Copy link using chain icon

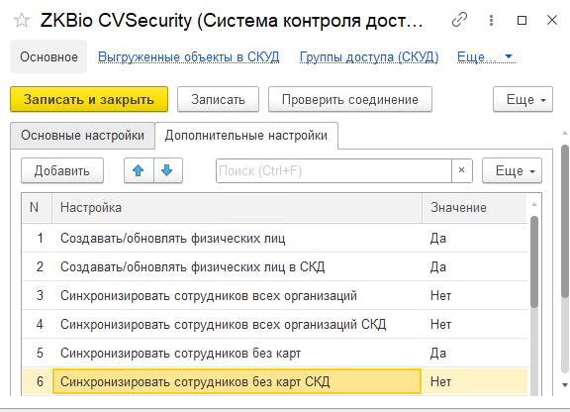point(459,20)
